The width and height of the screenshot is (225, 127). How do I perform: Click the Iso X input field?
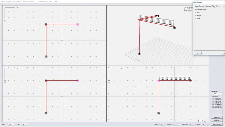tap(11, 124)
